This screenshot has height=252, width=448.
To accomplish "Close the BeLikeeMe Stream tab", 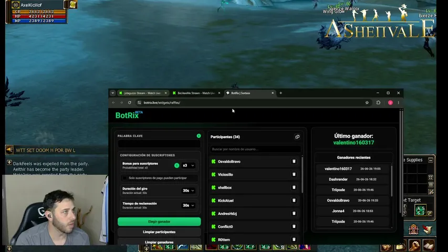I will point(219,93).
